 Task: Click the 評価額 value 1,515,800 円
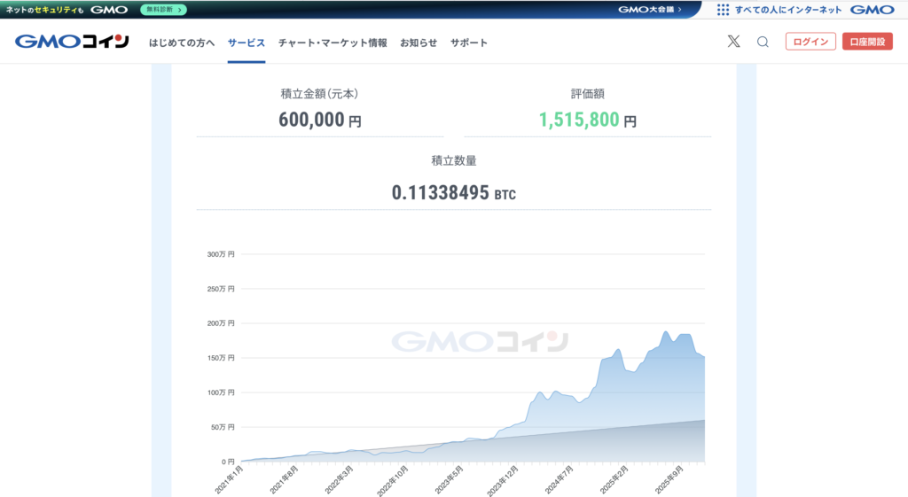[x=587, y=120]
